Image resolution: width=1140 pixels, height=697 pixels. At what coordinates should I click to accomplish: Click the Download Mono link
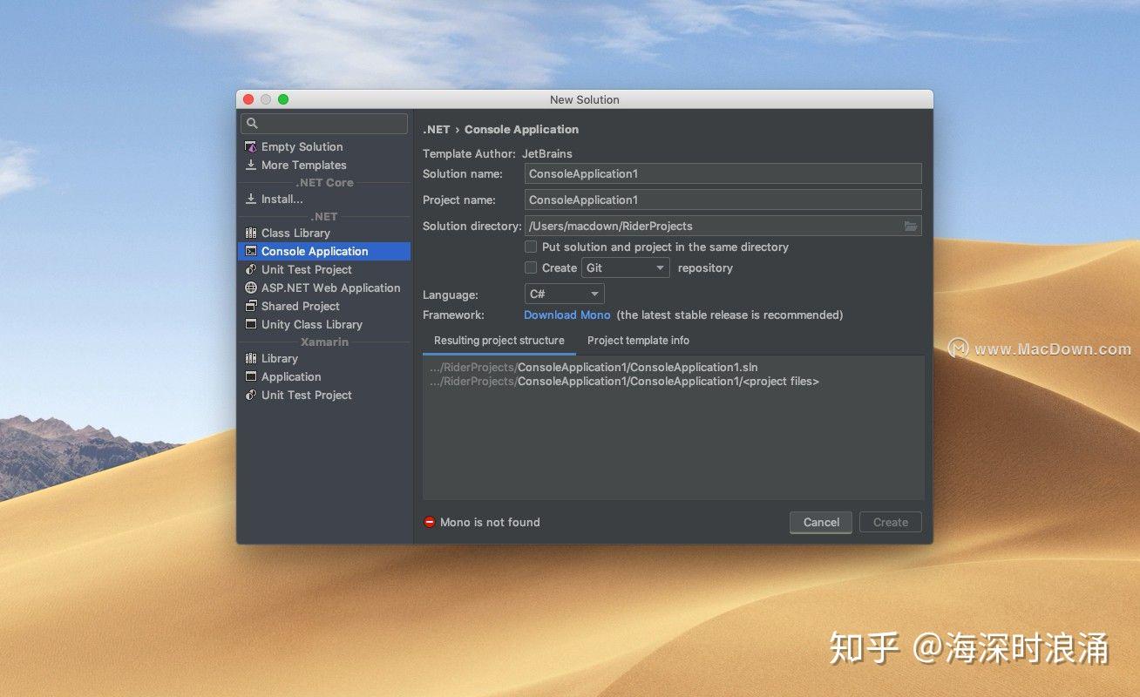[x=567, y=315]
